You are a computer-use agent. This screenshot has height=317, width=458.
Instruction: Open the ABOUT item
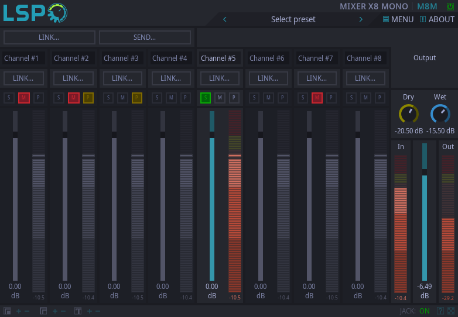pos(437,19)
